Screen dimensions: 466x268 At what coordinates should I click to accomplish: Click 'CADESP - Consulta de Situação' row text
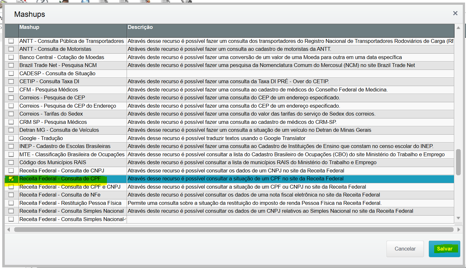57,73
